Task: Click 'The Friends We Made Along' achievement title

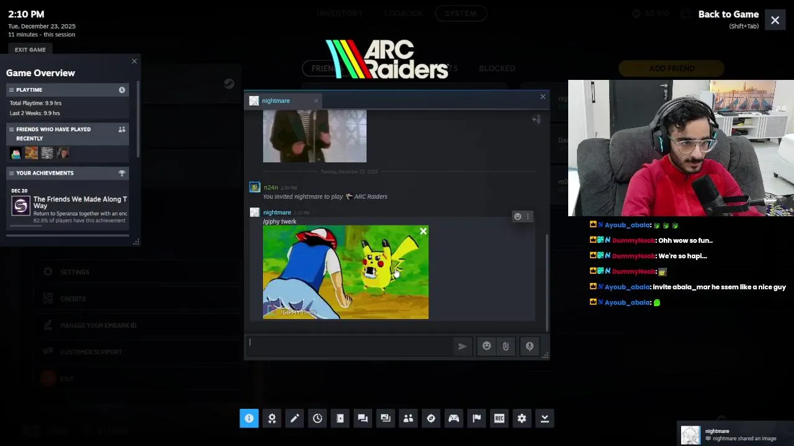Action: click(80, 202)
